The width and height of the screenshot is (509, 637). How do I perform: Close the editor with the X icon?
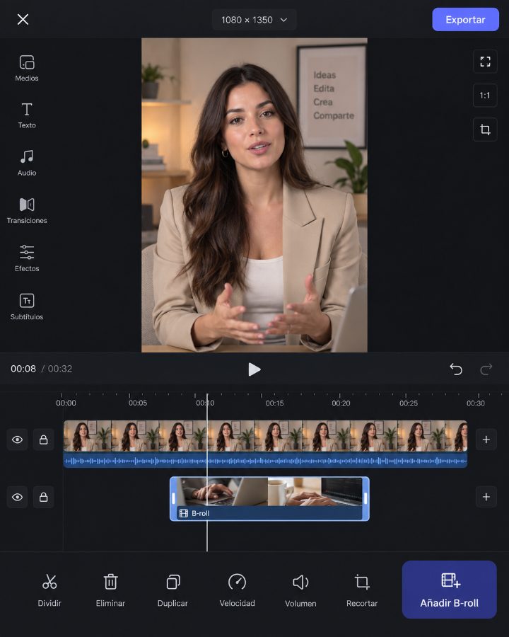(23, 19)
